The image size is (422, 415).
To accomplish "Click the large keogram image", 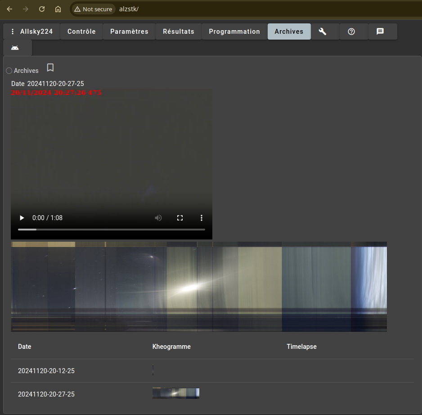I will 199,287.
